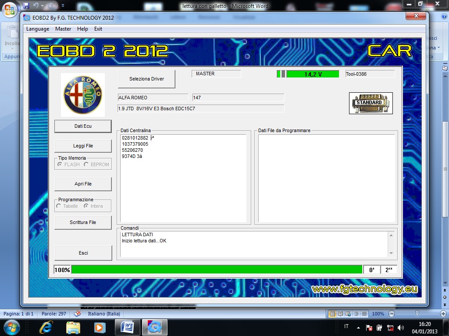Click the Word Help question mark icon
The image size is (449, 336).
[444, 17]
